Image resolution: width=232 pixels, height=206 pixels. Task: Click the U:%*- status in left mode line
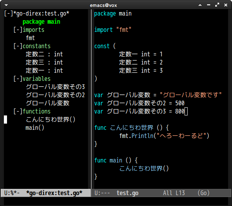coord(12,193)
